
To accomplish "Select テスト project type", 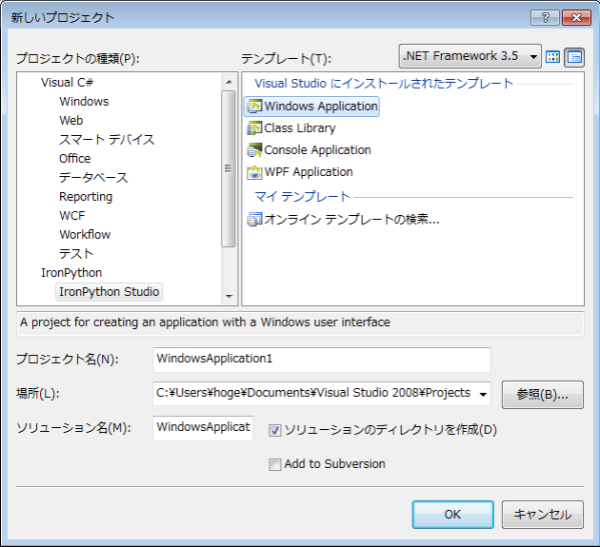I will [x=76, y=254].
